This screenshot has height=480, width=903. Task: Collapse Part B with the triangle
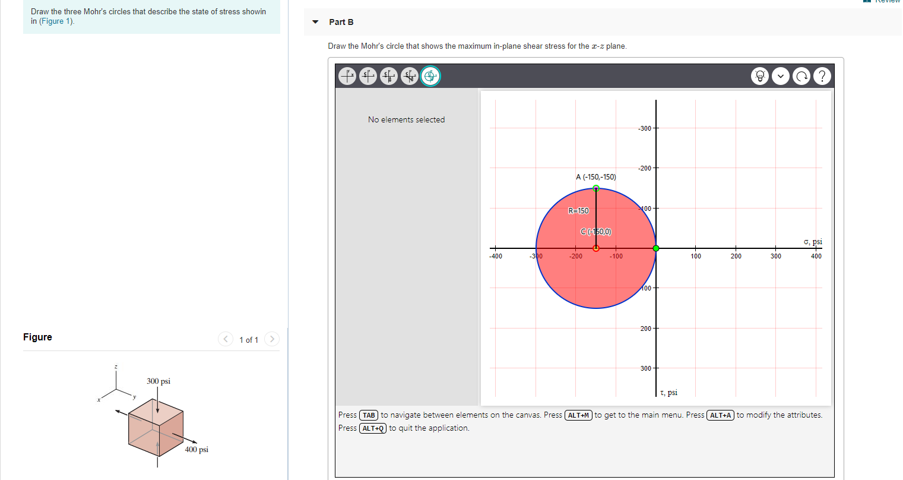[315, 22]
